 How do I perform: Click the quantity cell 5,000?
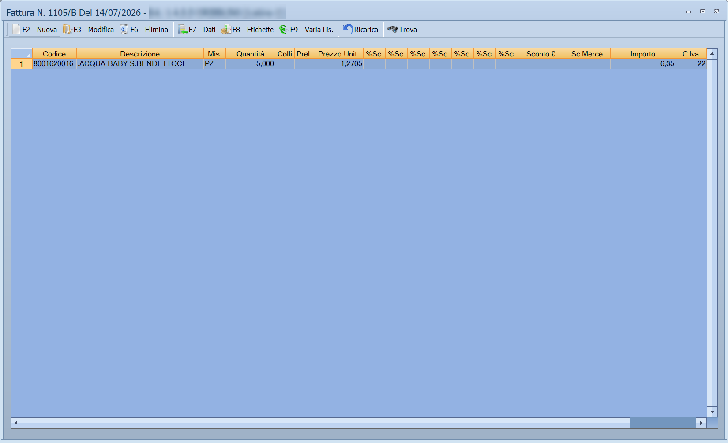(x=250, y=64)
